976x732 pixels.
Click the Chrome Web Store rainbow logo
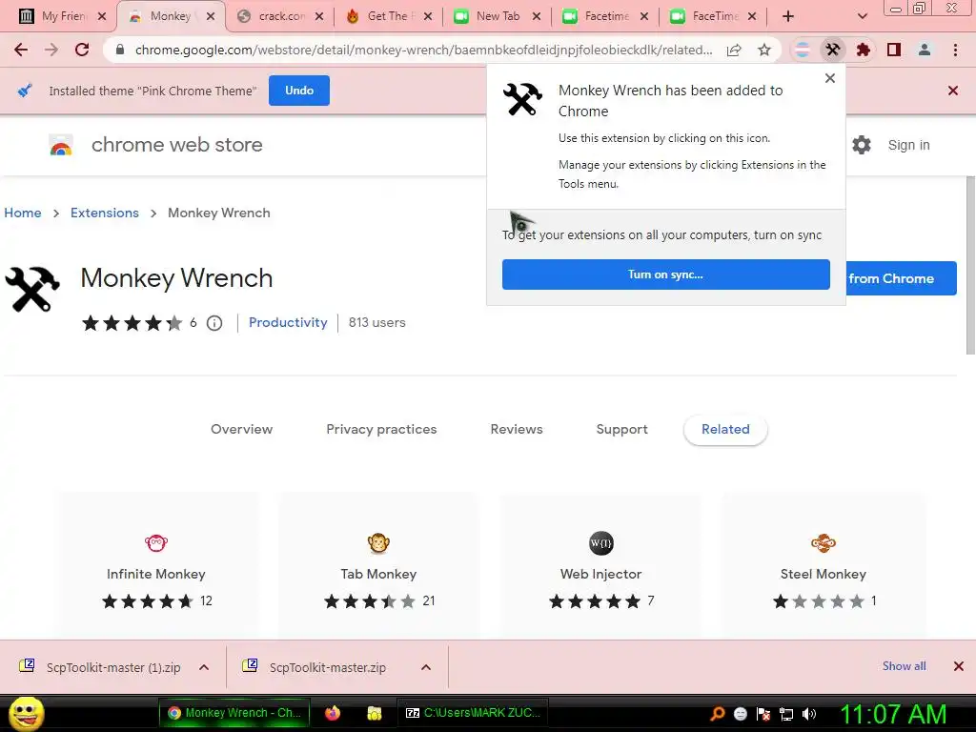click(x=61, y=145)
